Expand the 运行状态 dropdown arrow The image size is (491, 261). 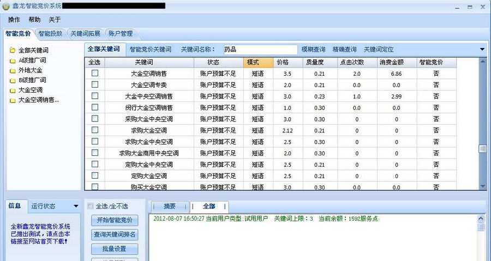[x=76, y=206]
